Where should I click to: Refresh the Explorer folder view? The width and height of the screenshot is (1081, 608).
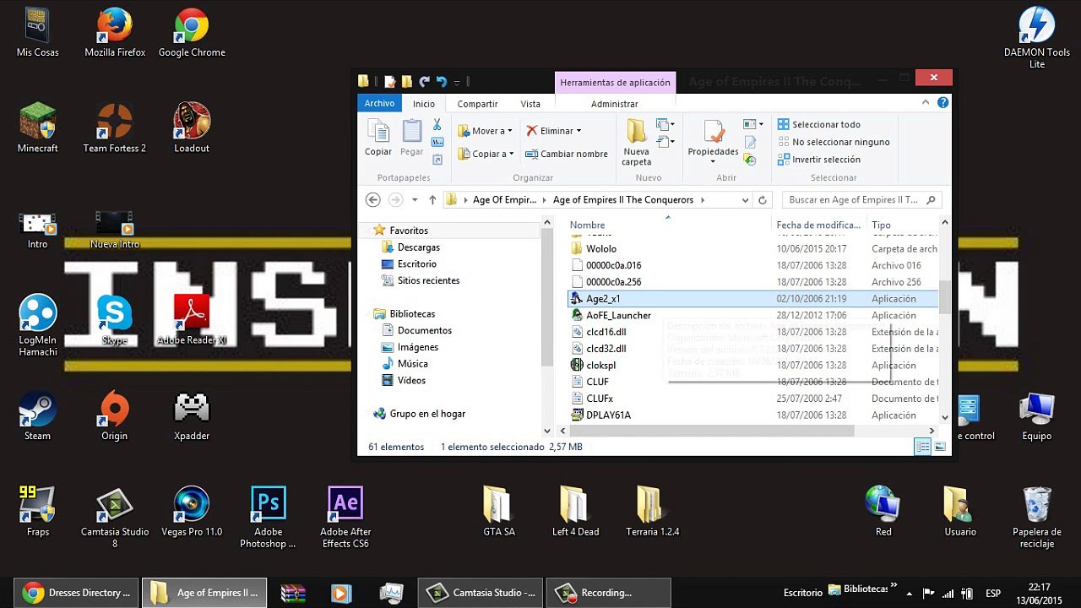pyautogui.click(x=763, y=200)
